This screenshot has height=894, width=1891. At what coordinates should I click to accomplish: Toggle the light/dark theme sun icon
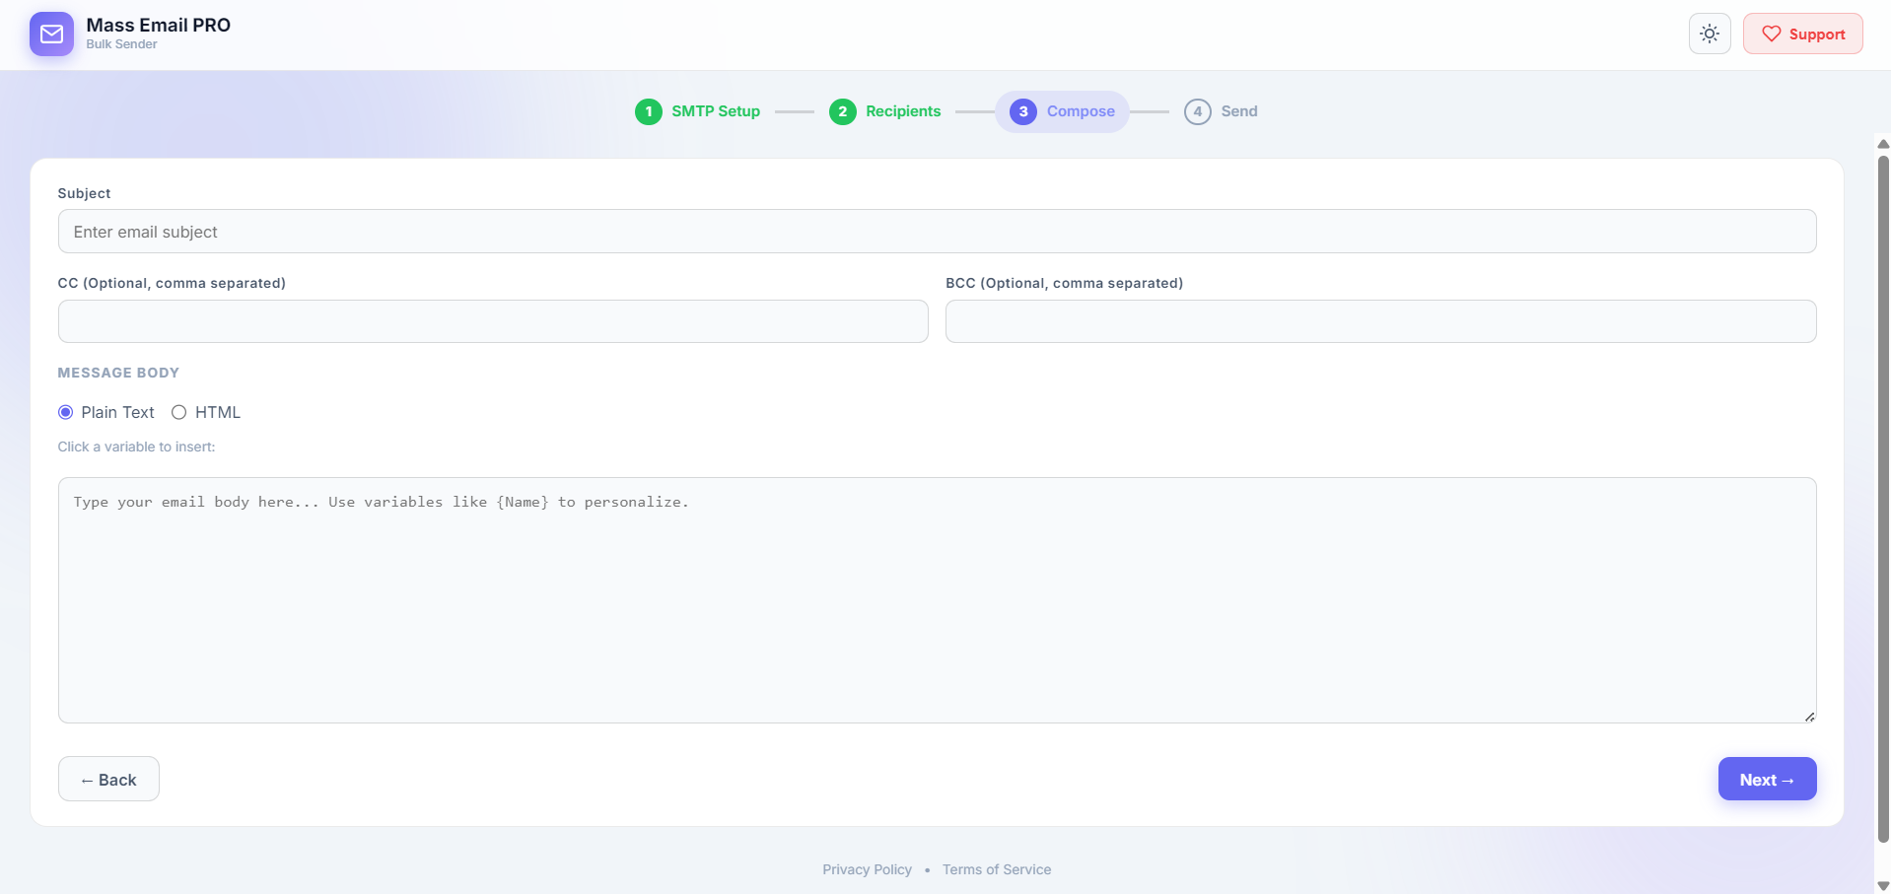coord(1710,34)
